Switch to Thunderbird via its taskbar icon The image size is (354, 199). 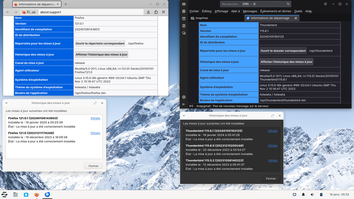click(47, 194)
